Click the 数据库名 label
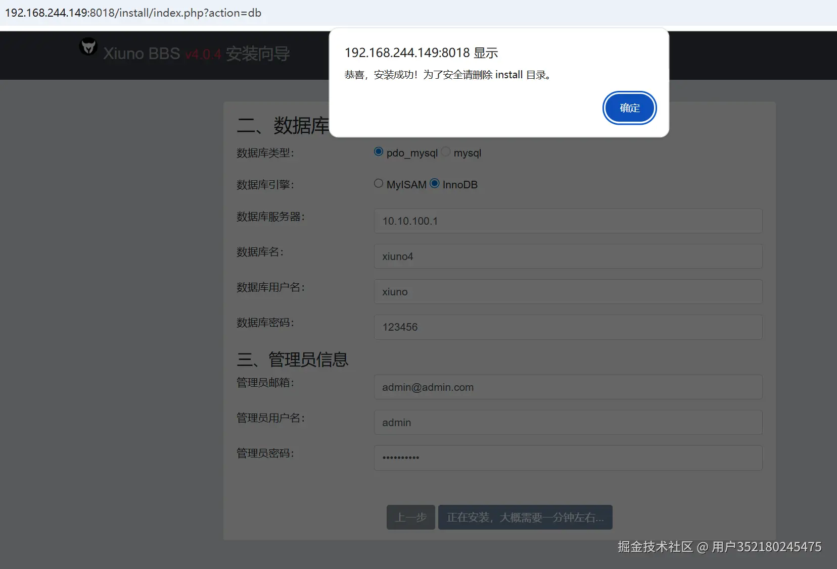Screen dimensions: 837x569 coord(260,252)
